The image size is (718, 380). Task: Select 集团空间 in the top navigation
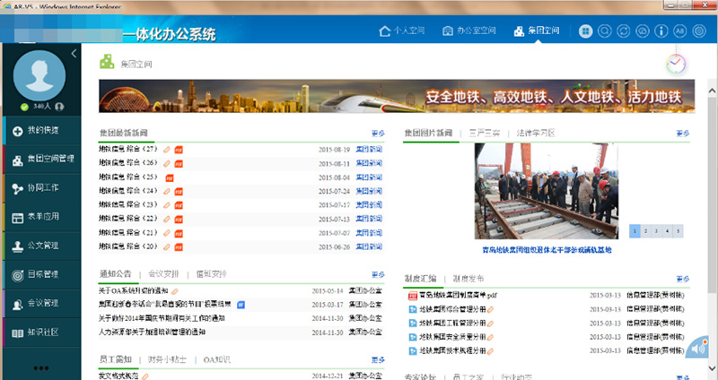click(536, 30)
